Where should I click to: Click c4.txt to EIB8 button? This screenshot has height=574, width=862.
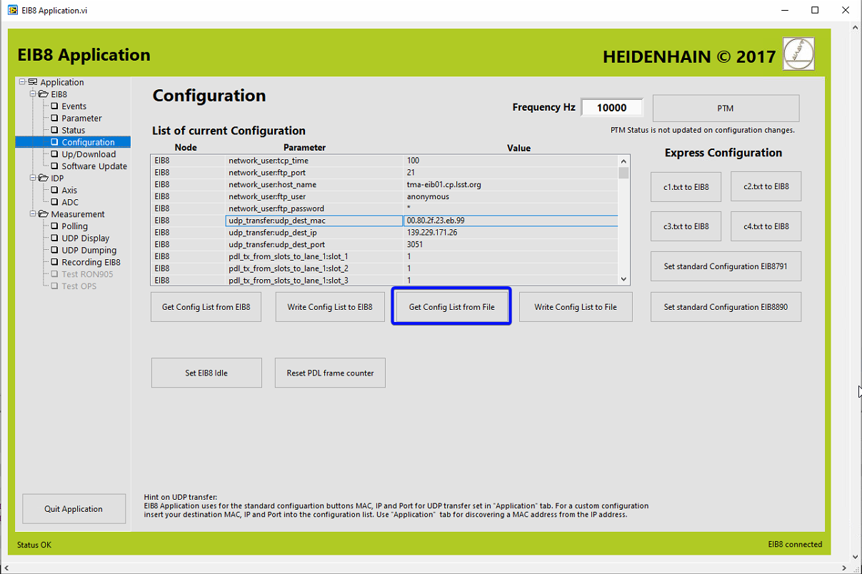click(x=766, y=226)
